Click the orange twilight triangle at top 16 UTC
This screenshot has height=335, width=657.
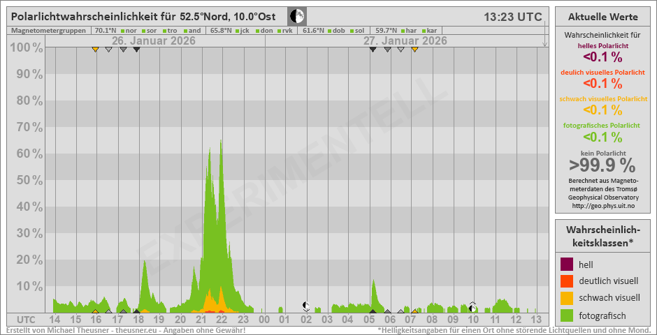pos(95,49)
